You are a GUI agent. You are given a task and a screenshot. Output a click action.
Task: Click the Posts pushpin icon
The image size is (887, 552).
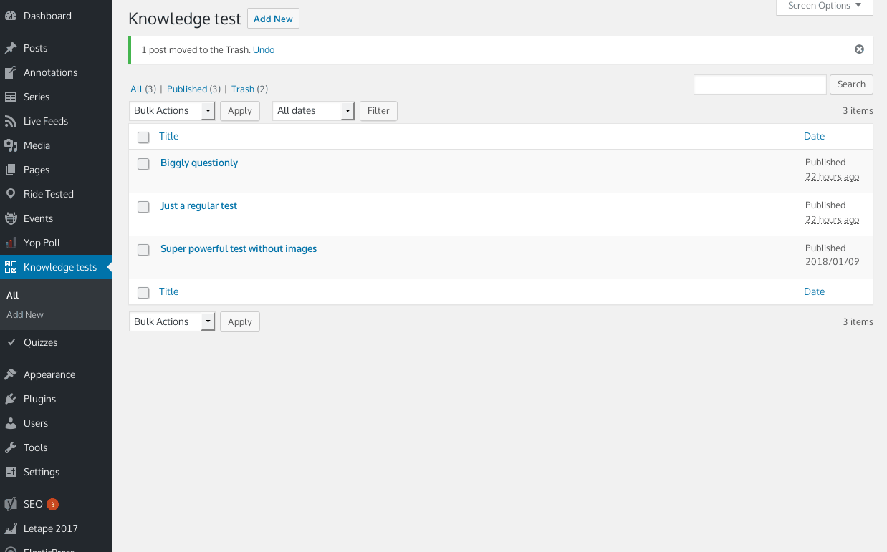(11, 48)
